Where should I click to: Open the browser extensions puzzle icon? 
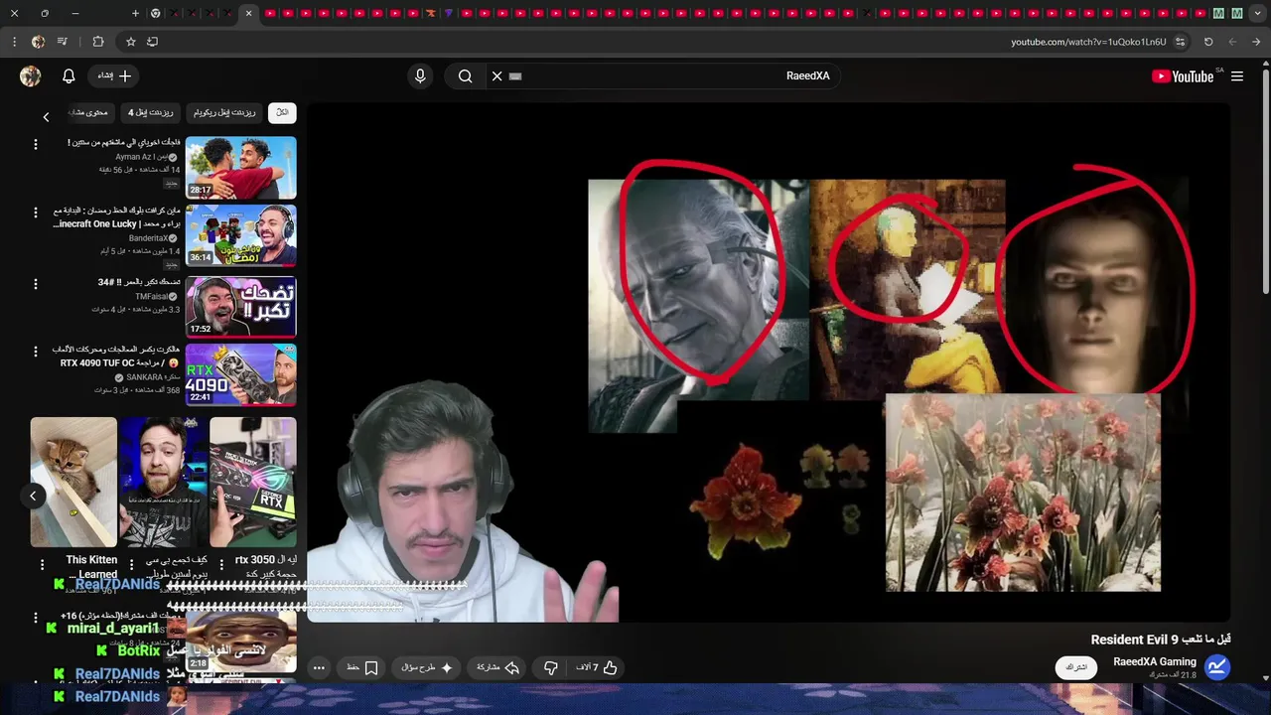click(x=97, y=42)
